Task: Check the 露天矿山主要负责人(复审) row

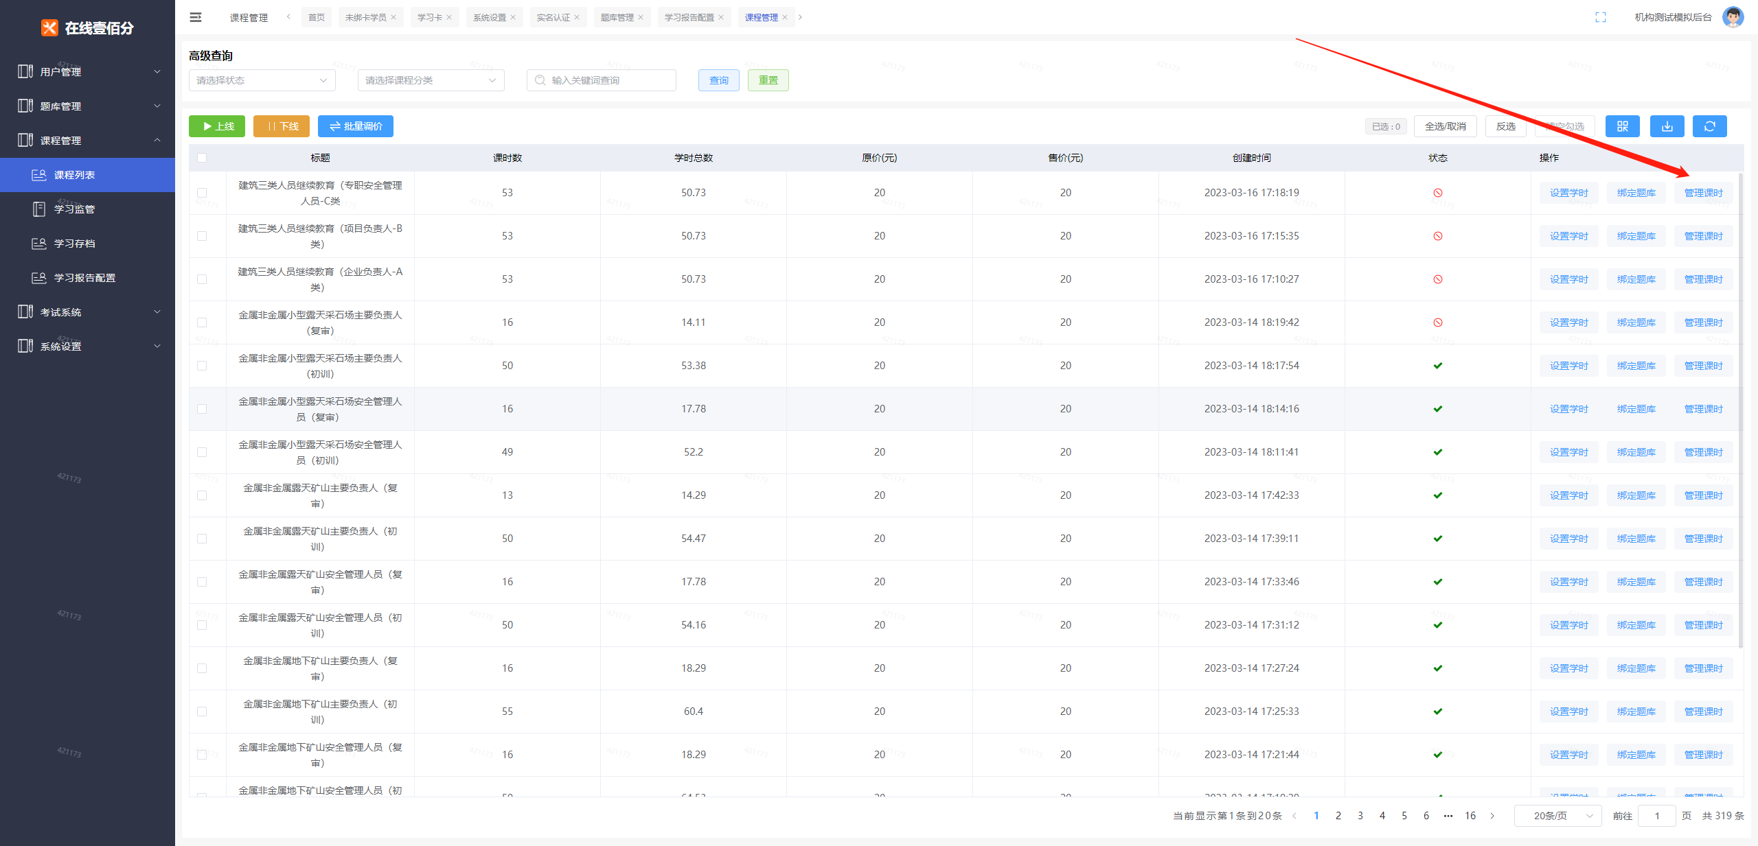Action: coord(202,495)
